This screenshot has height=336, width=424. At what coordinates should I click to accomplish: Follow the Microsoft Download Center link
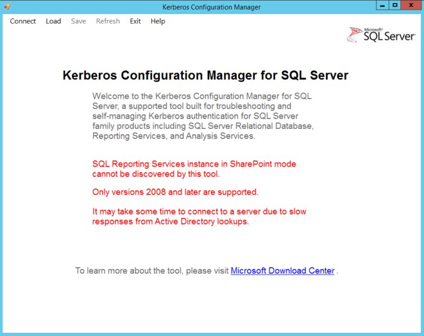pos(283,271)
